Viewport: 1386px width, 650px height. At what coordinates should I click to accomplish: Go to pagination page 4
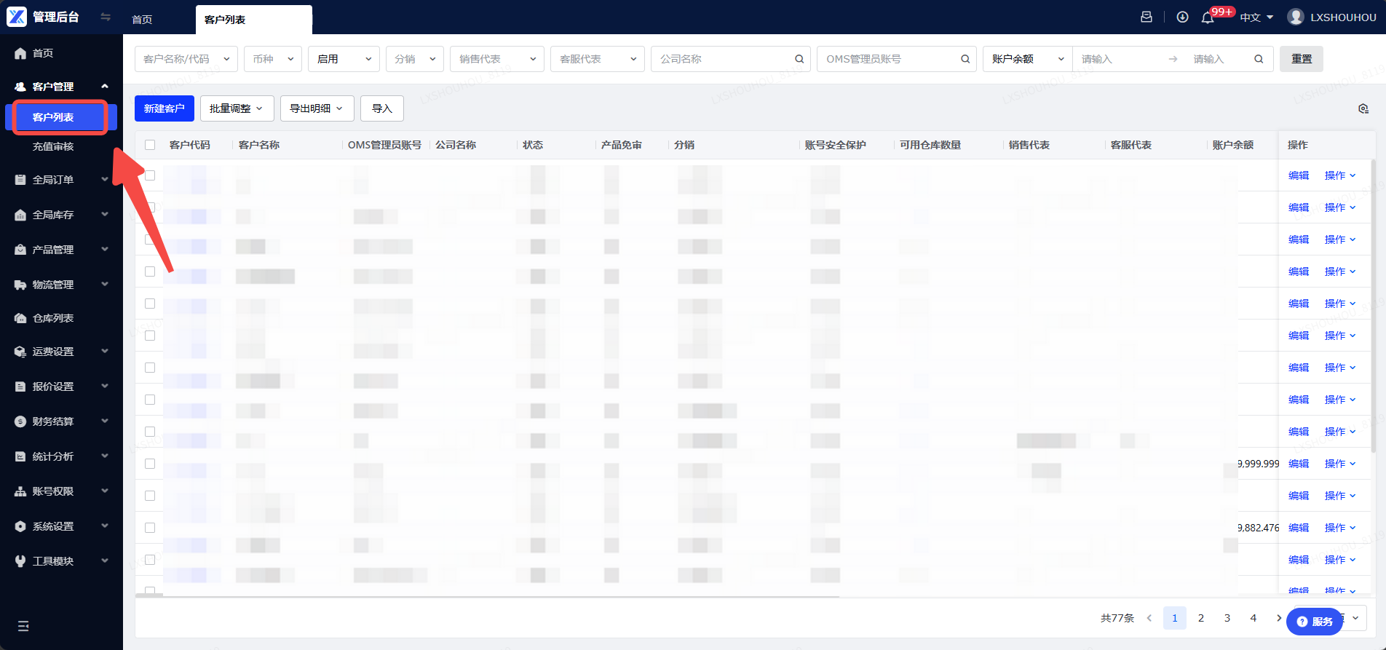[1254, 618]
